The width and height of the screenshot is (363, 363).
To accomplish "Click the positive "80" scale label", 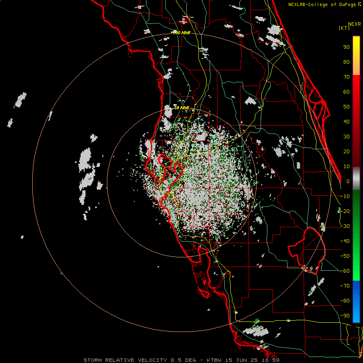I will point(346,62).
